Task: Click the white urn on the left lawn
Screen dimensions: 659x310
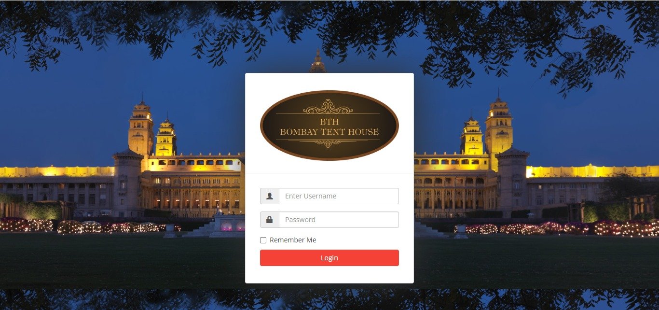Action: coord(170,231)
